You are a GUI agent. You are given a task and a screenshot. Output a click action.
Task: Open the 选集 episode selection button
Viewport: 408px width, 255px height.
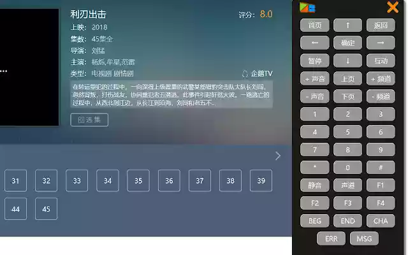click(x=89, y=120)
